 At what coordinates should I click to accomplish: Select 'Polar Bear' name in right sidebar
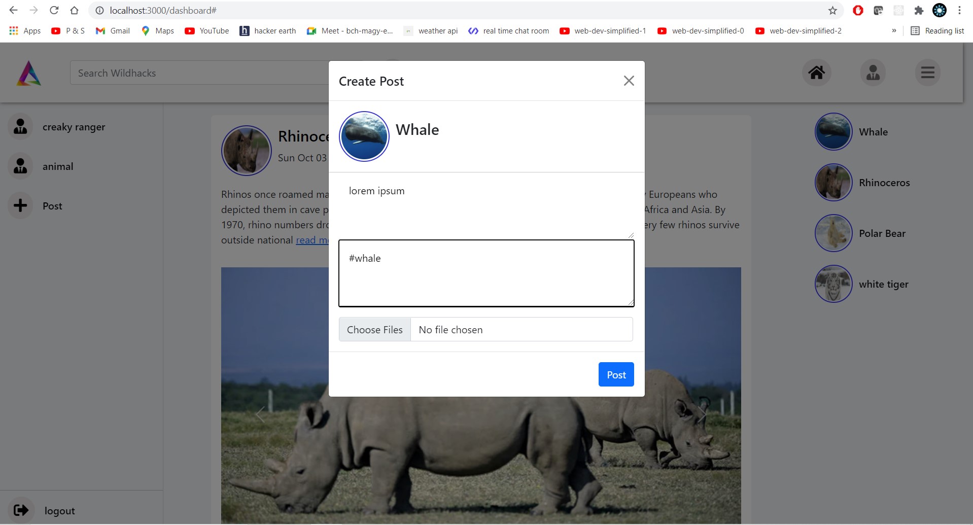882,233
